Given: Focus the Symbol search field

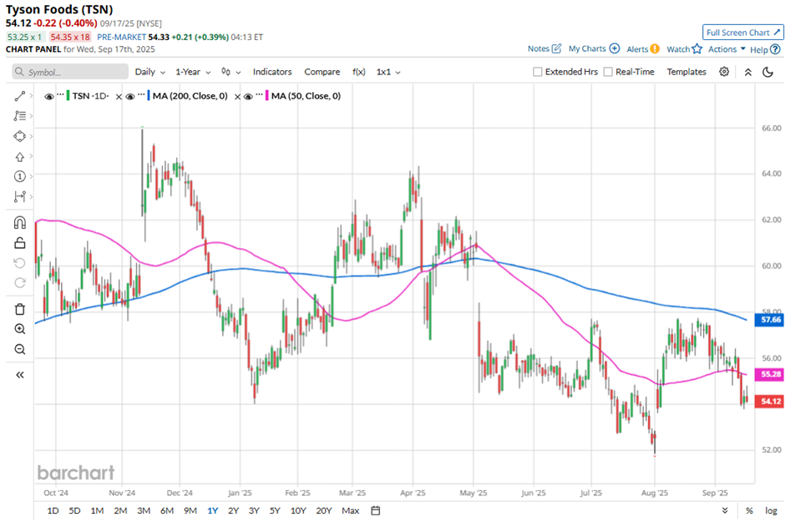Looking at the screenshot, I should [70, 72].
